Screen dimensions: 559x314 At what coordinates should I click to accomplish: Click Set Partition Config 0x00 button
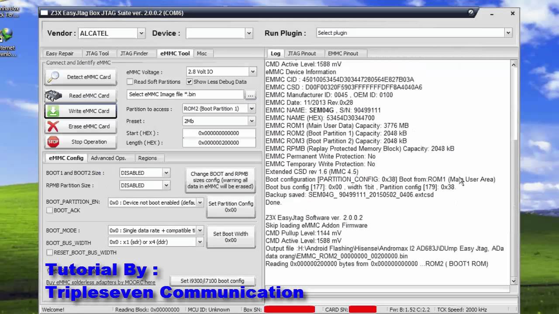click(231, 207)
